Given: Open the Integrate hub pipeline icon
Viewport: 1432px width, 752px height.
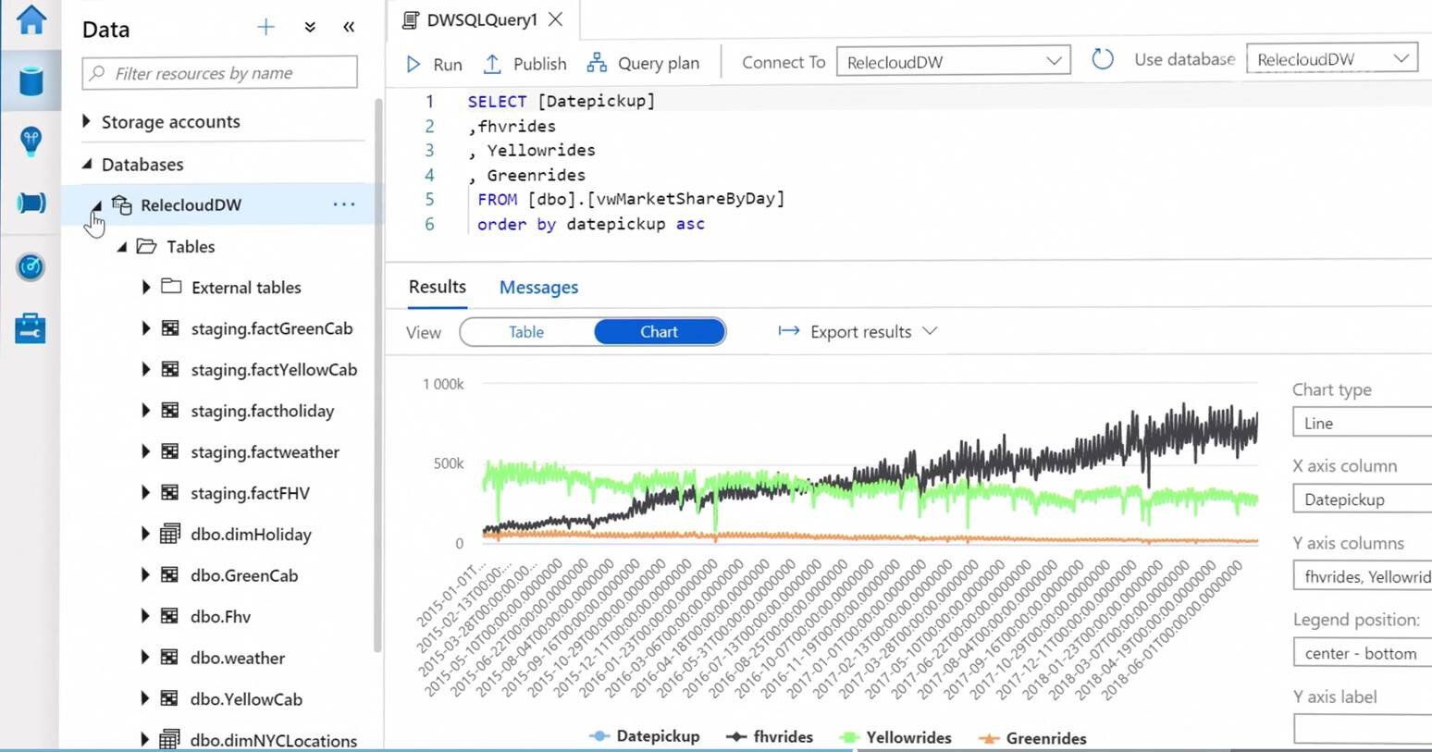Looking at the screenshot, I should [31, 203].
